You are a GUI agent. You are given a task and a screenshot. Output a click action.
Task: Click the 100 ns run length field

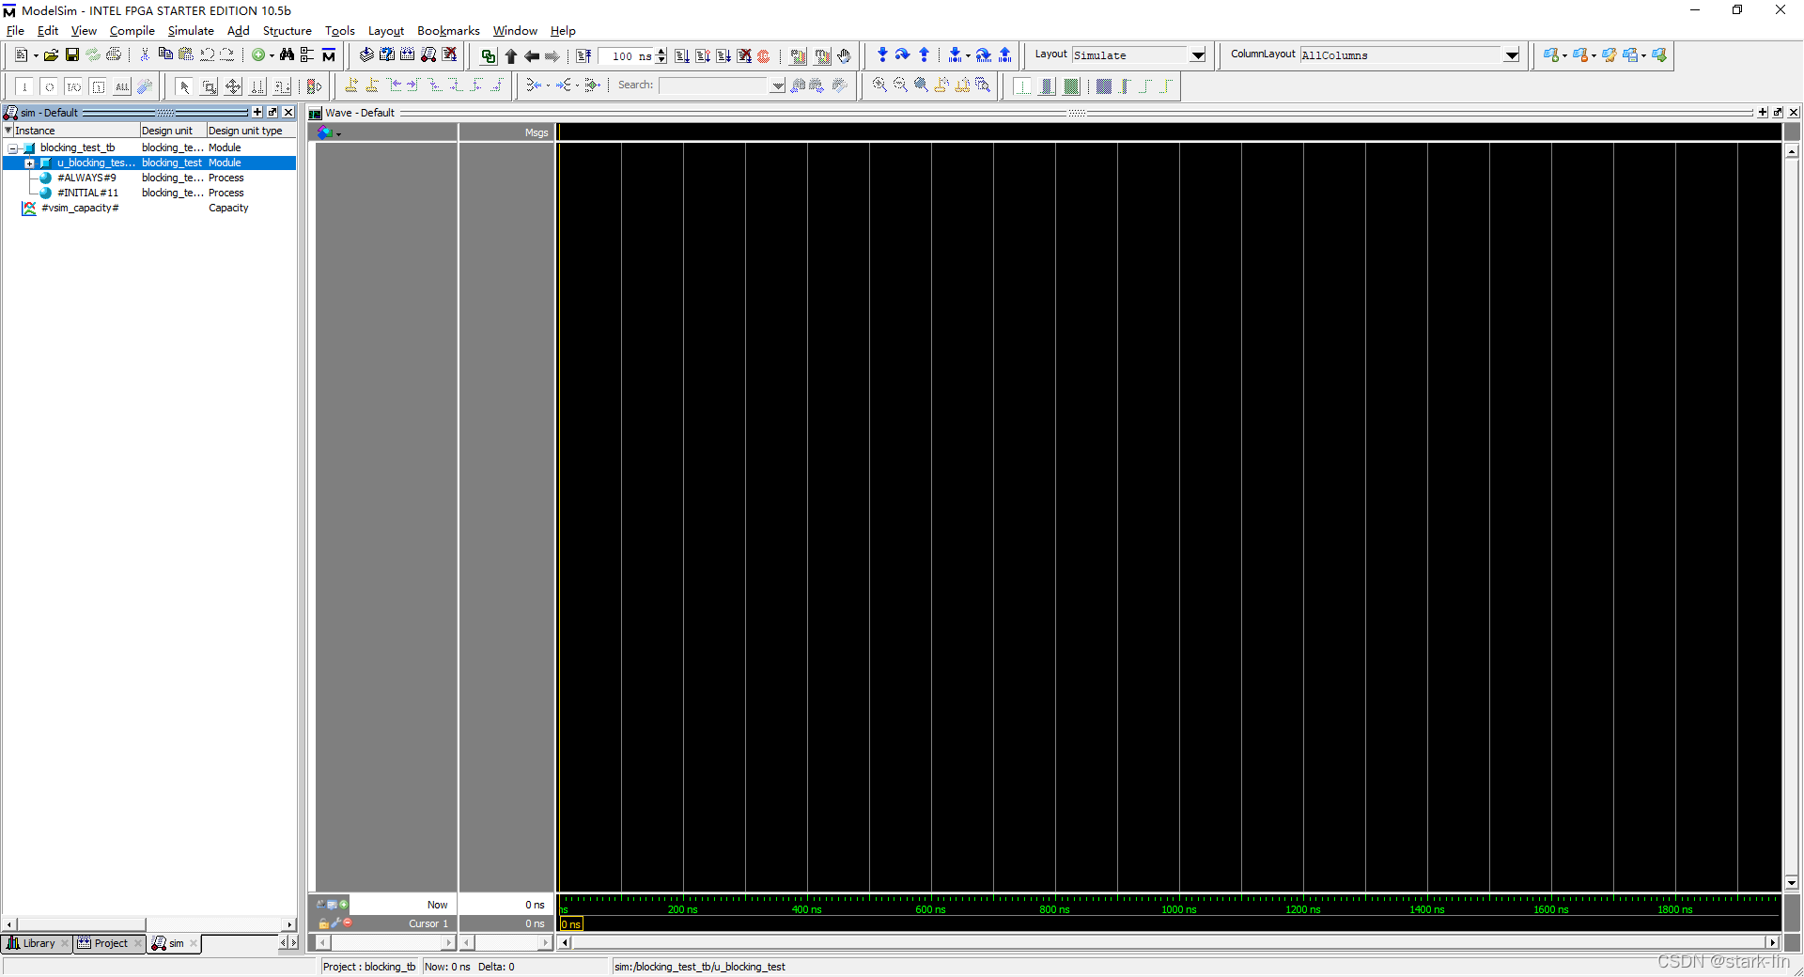[x=628, y=56]
